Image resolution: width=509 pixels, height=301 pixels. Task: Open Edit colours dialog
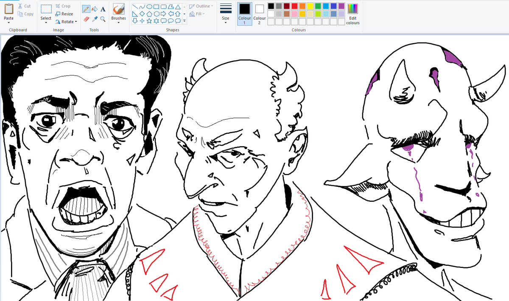(x=352, y=14)
